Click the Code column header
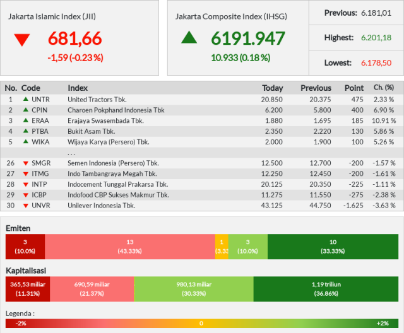404x333 pixels. [31, 88]
